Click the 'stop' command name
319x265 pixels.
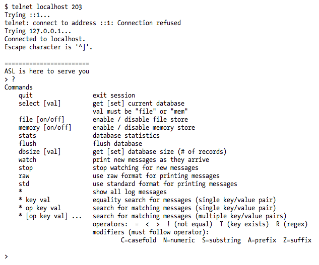pos(26,168)
